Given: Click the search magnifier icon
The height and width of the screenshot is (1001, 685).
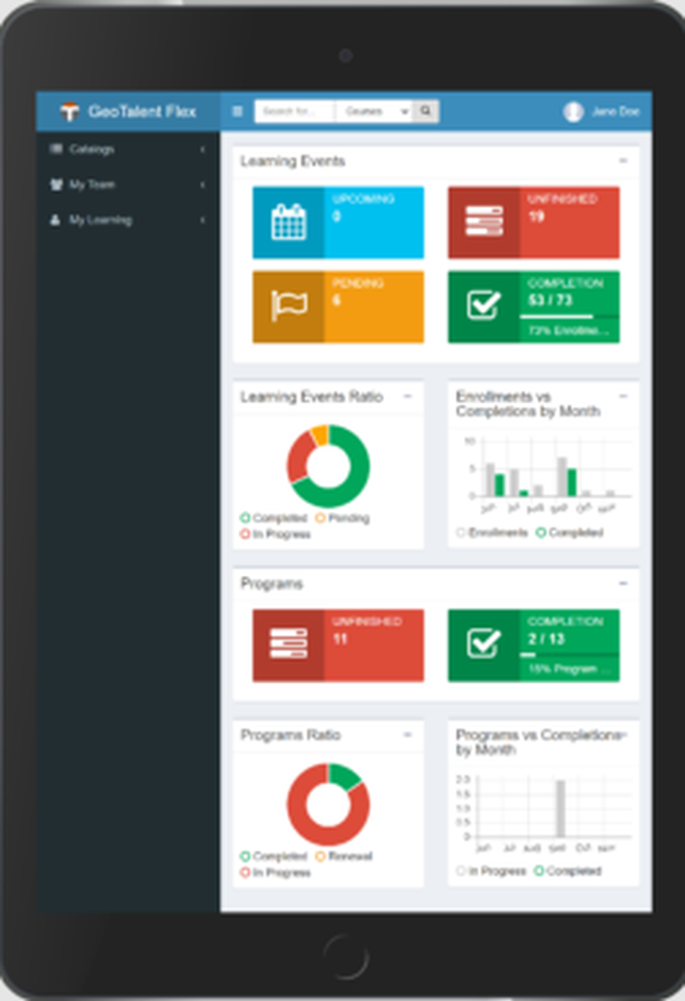Looking at the screenshot, I should 426,110.
